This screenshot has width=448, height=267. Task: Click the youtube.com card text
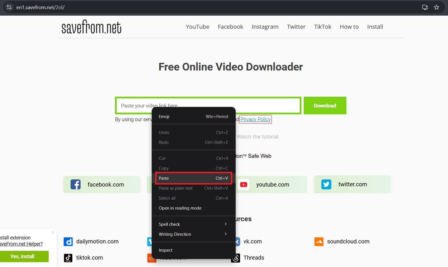(273, 185)
